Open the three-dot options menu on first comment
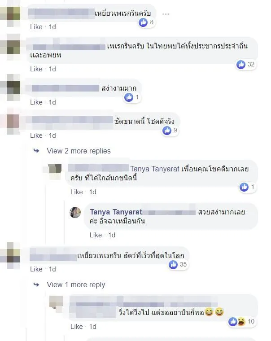 (x=166, y=14)
